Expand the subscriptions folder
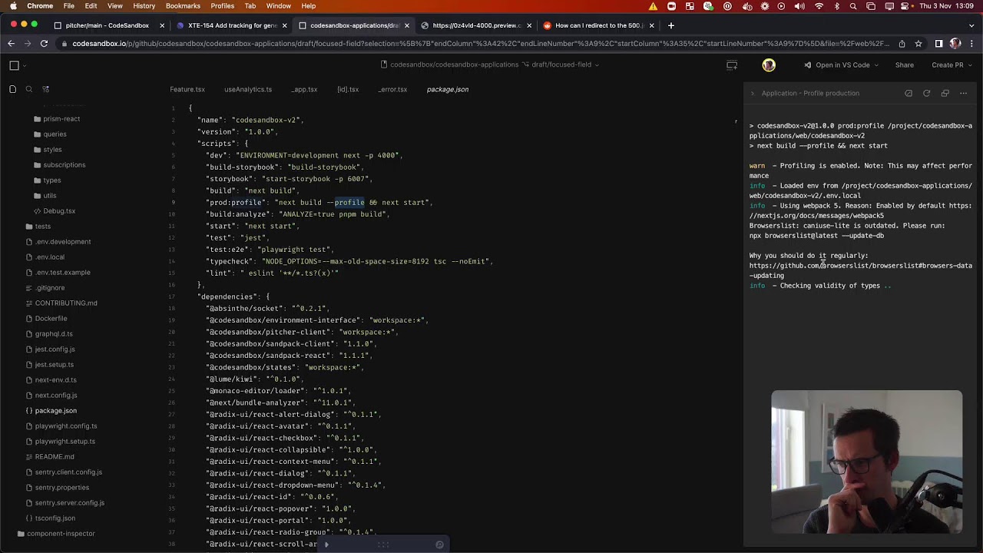Image resolution: width=983 pixels, height=553 pixels. pyautogui.click(x=65, y=165)
